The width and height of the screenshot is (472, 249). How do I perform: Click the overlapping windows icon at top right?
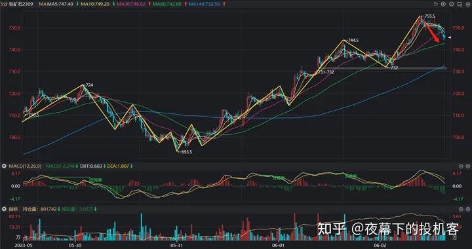[460, 4]
